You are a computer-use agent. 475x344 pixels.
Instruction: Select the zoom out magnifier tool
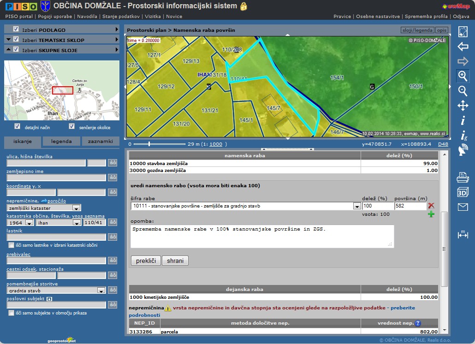point(463,91)
